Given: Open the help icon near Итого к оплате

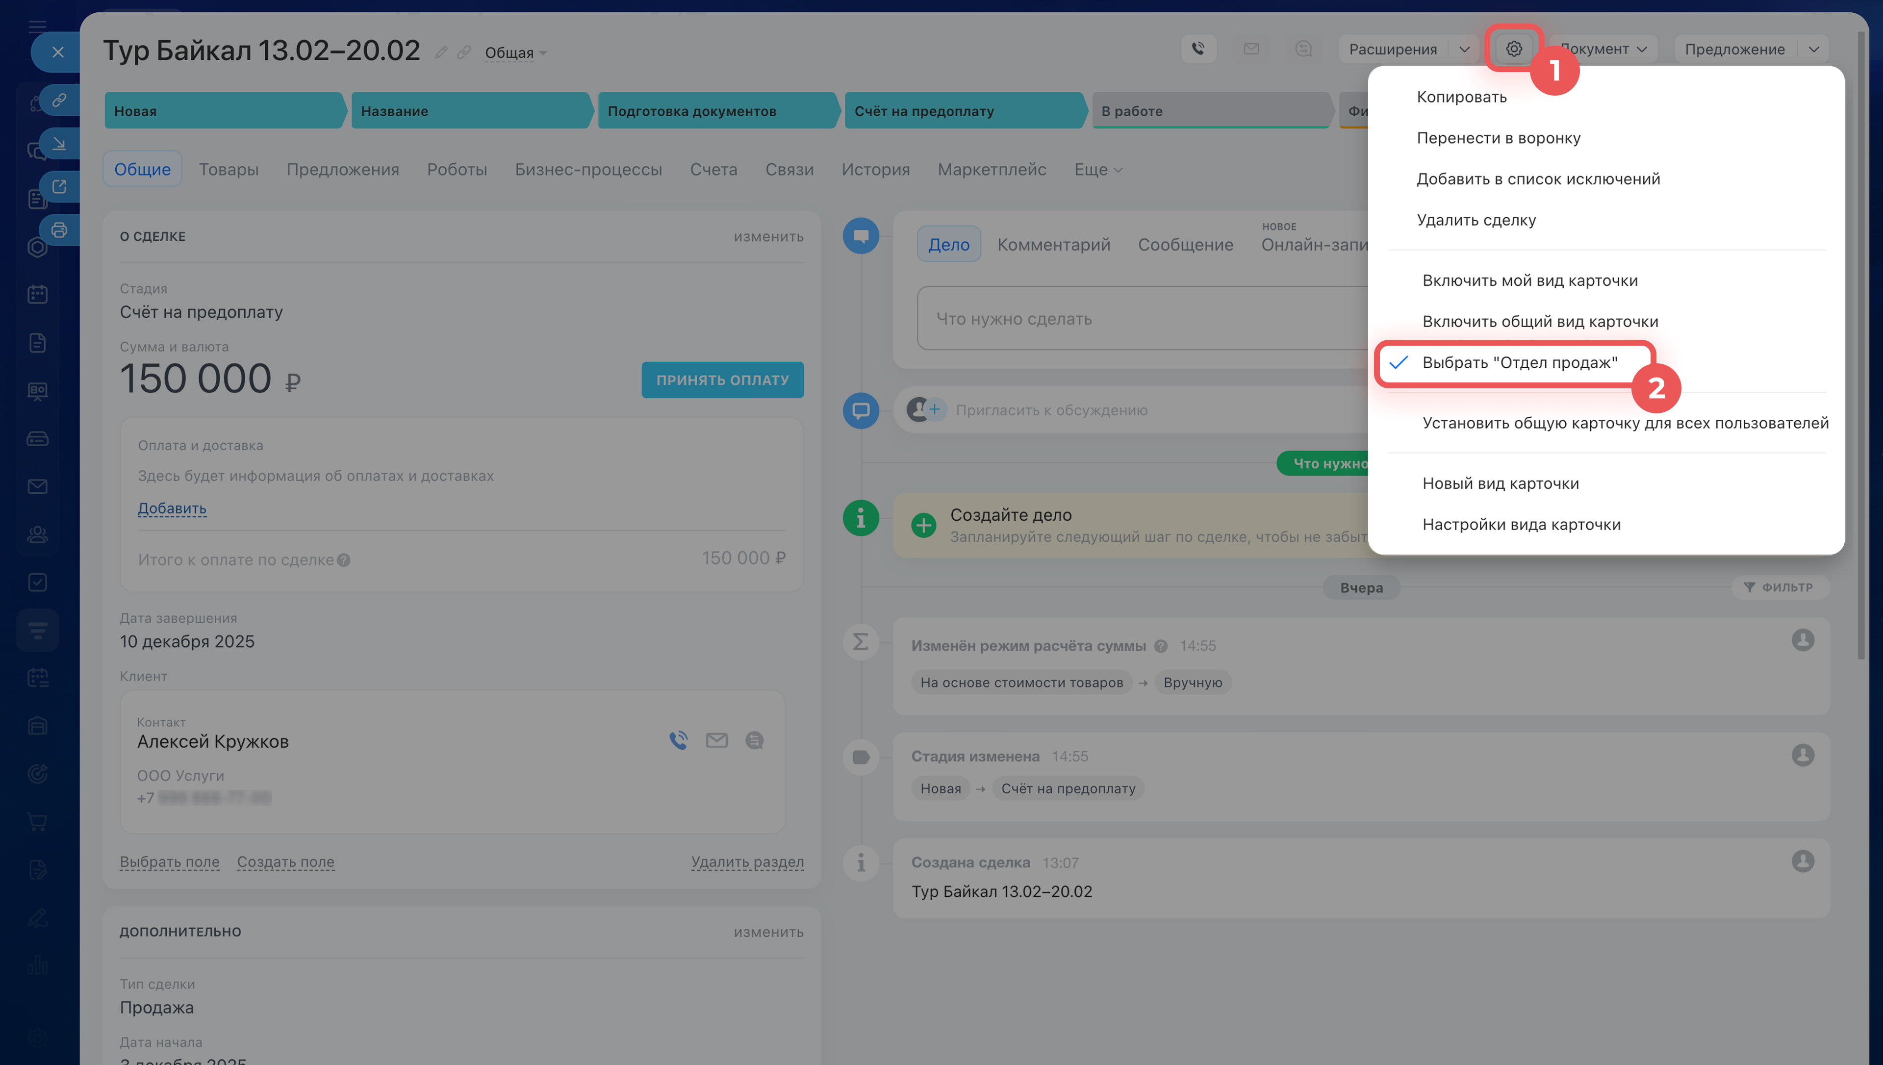Looking at the screenshot, I should pyautogui.click(x=344, y=560).
